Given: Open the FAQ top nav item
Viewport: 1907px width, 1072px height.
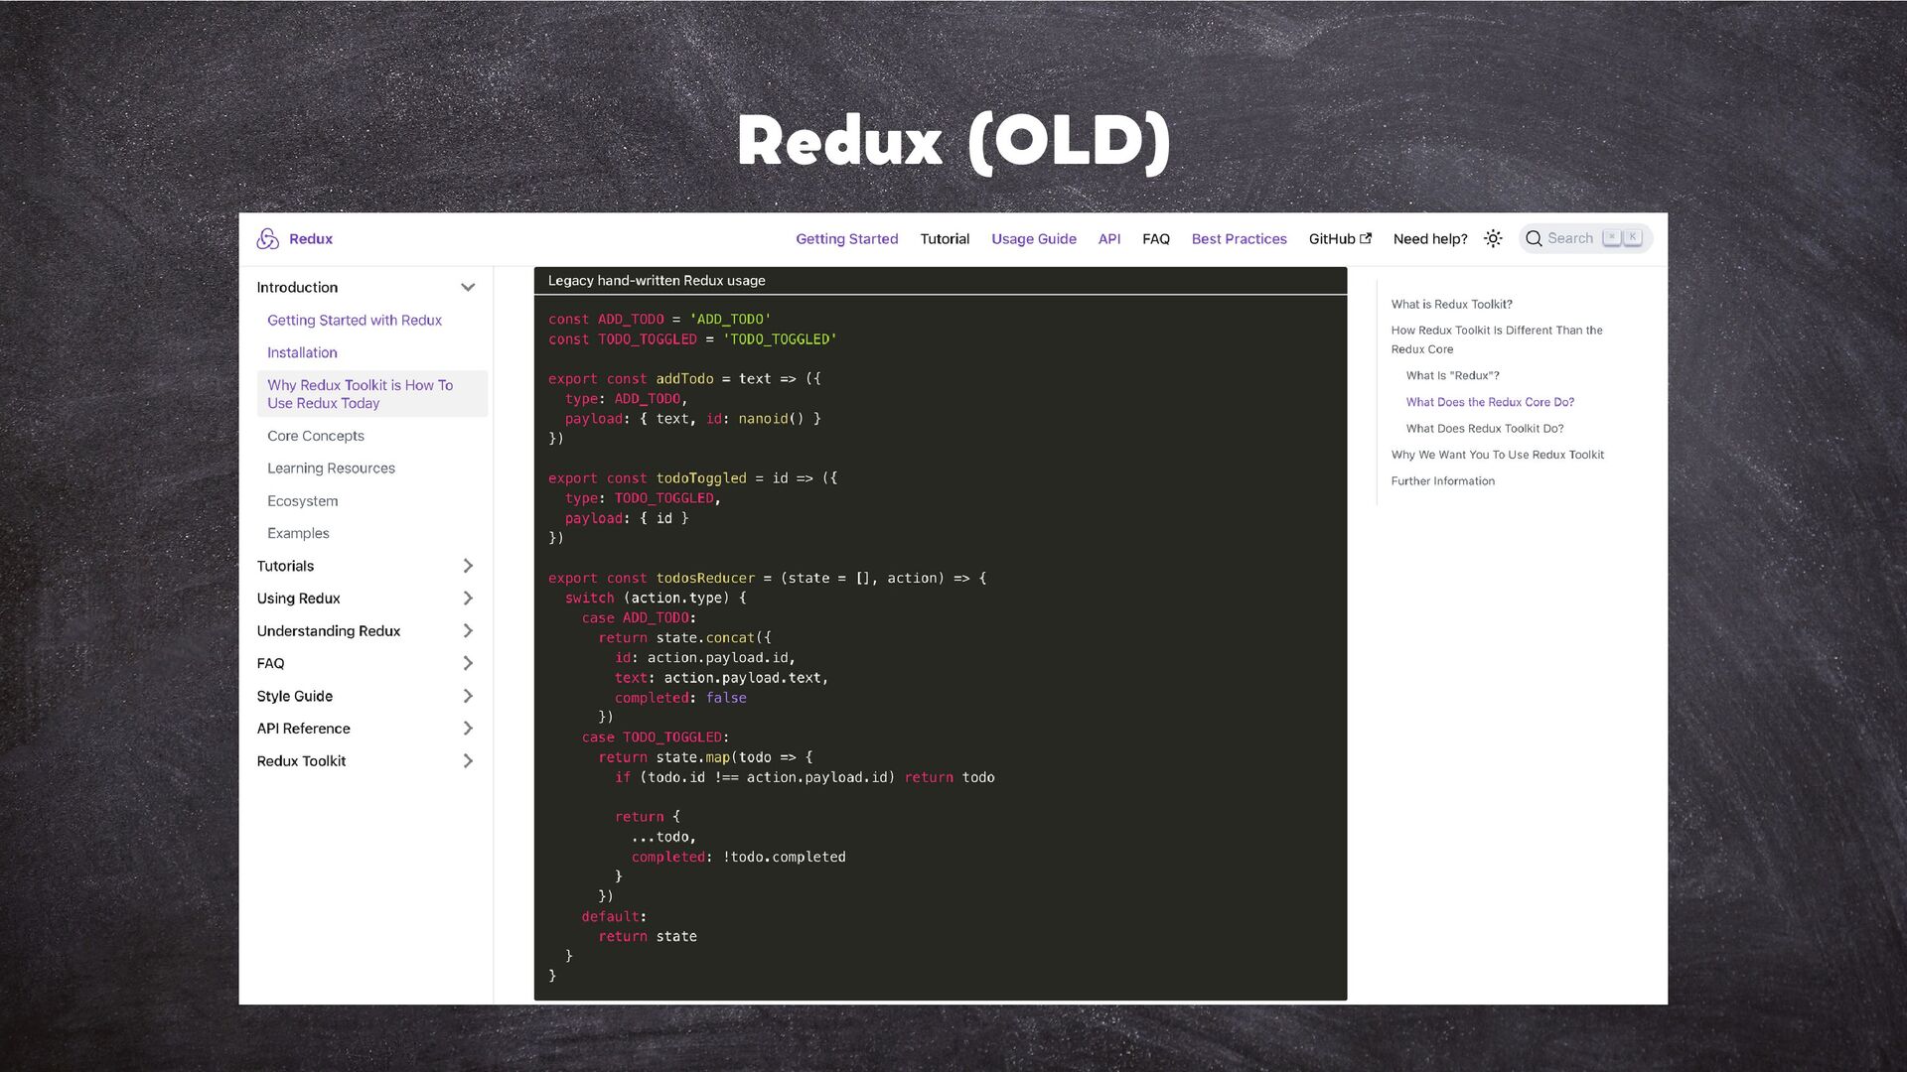Looking at the screenshot, I should click(x=1156, y=239).
